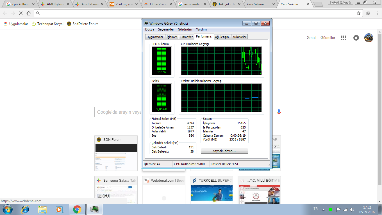Open the Gmail link

(311, 38)
